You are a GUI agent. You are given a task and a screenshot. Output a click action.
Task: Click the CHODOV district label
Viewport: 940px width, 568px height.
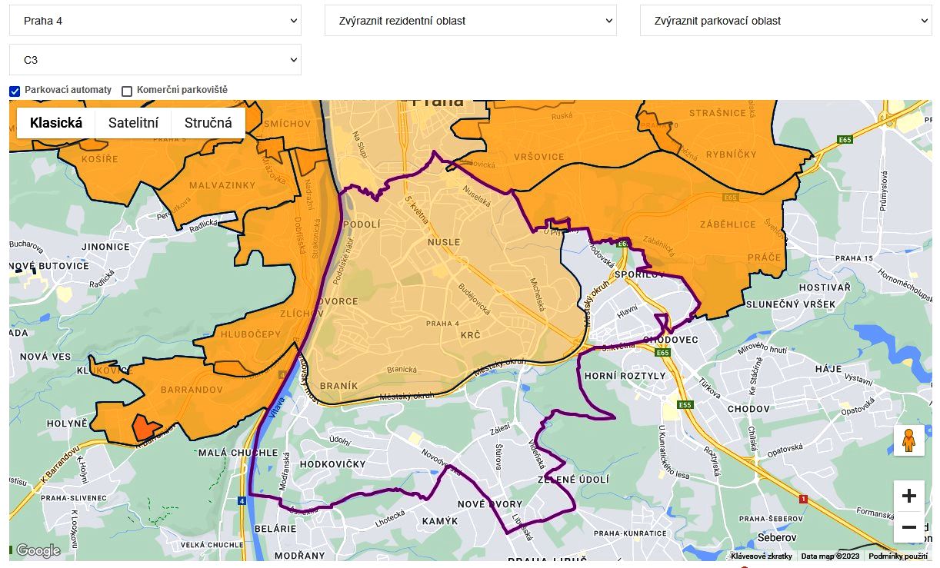tap(748, 408)
